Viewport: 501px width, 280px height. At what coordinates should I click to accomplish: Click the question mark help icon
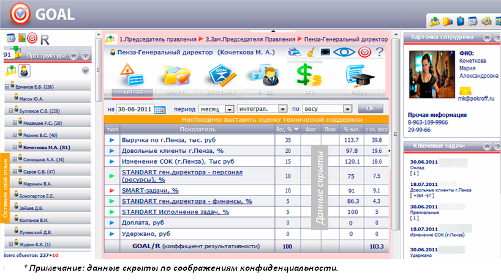379,52
